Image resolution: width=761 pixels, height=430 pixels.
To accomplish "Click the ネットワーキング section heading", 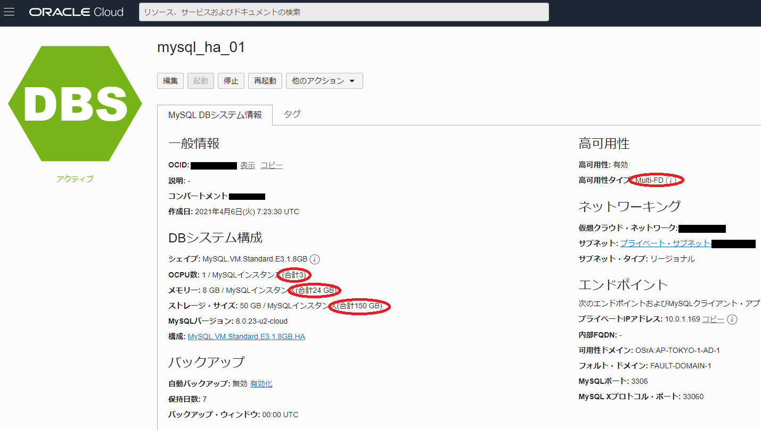I will pyautogui.click(x=630, y=206).
